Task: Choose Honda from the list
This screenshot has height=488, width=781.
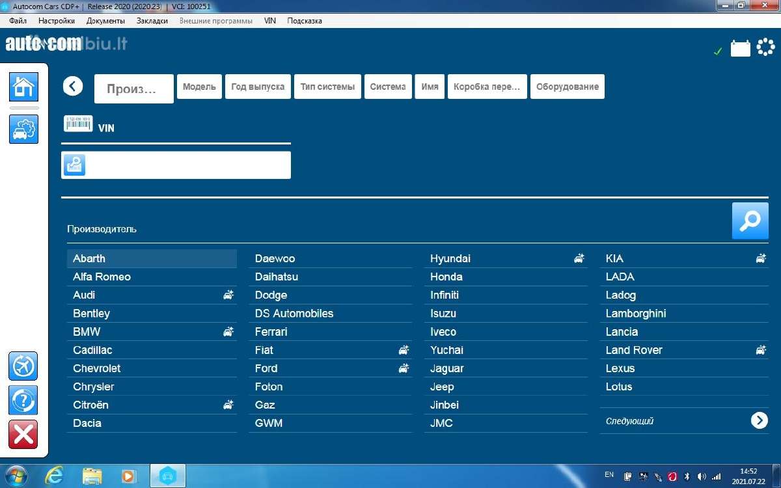Action: click(506, 277)
